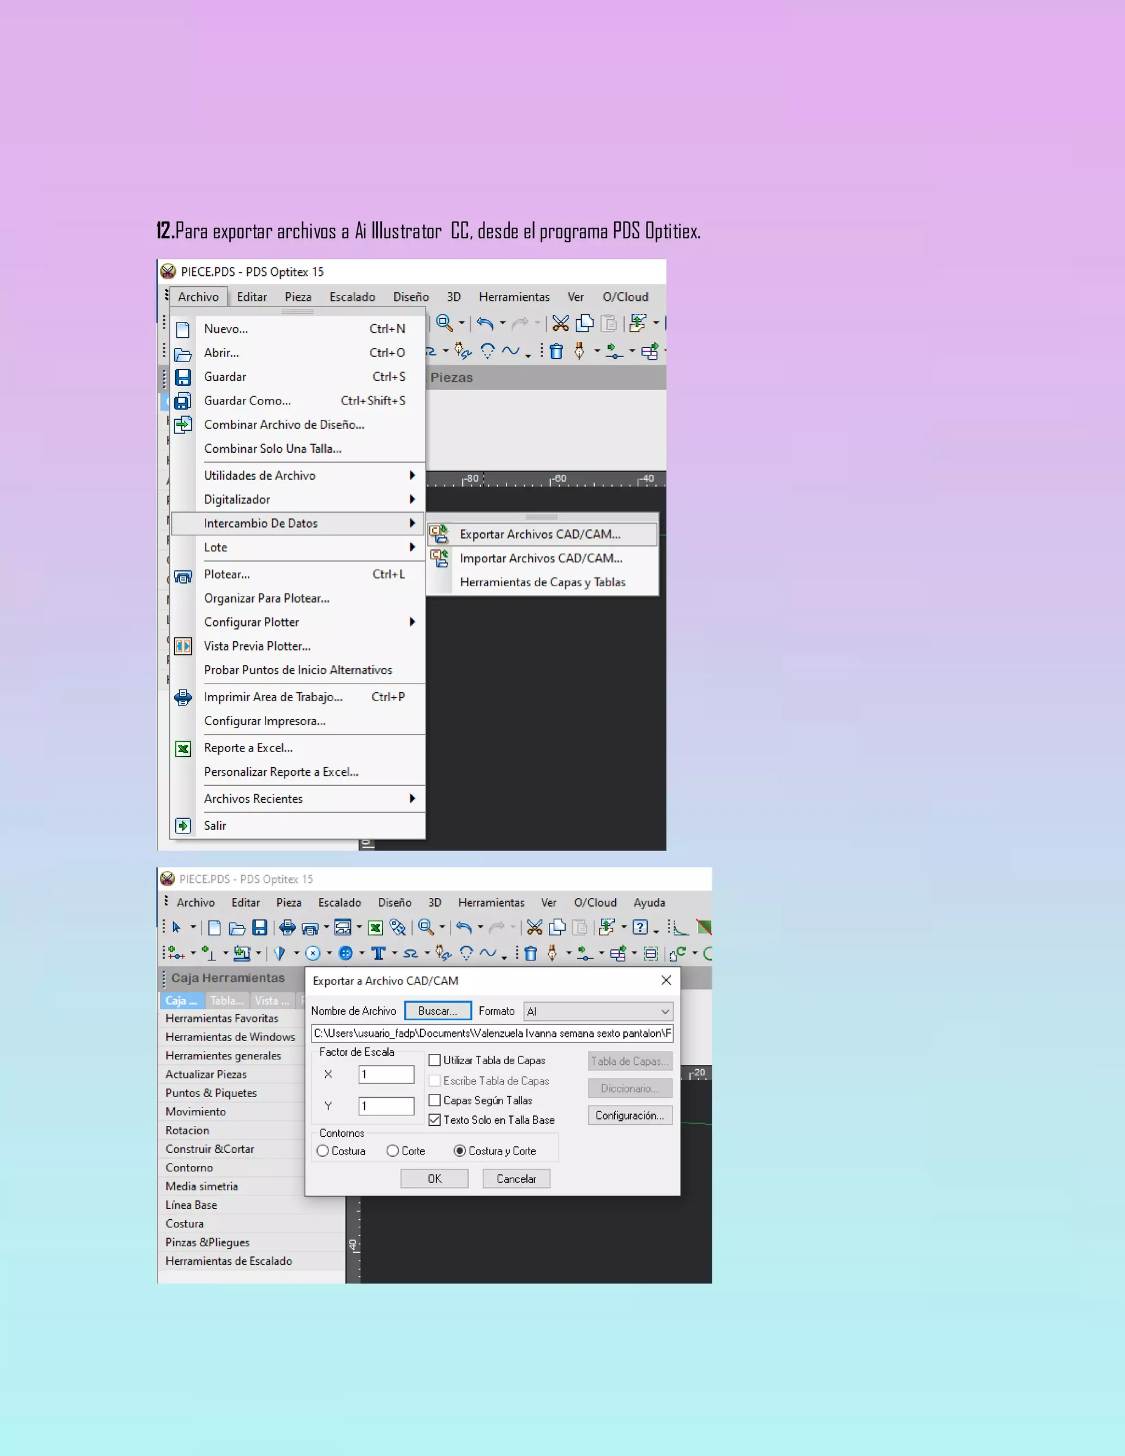The image size is (1125, 1456).
Task: Uncheck Texto Solo en Talla Base
Action: coord(435,1120)
